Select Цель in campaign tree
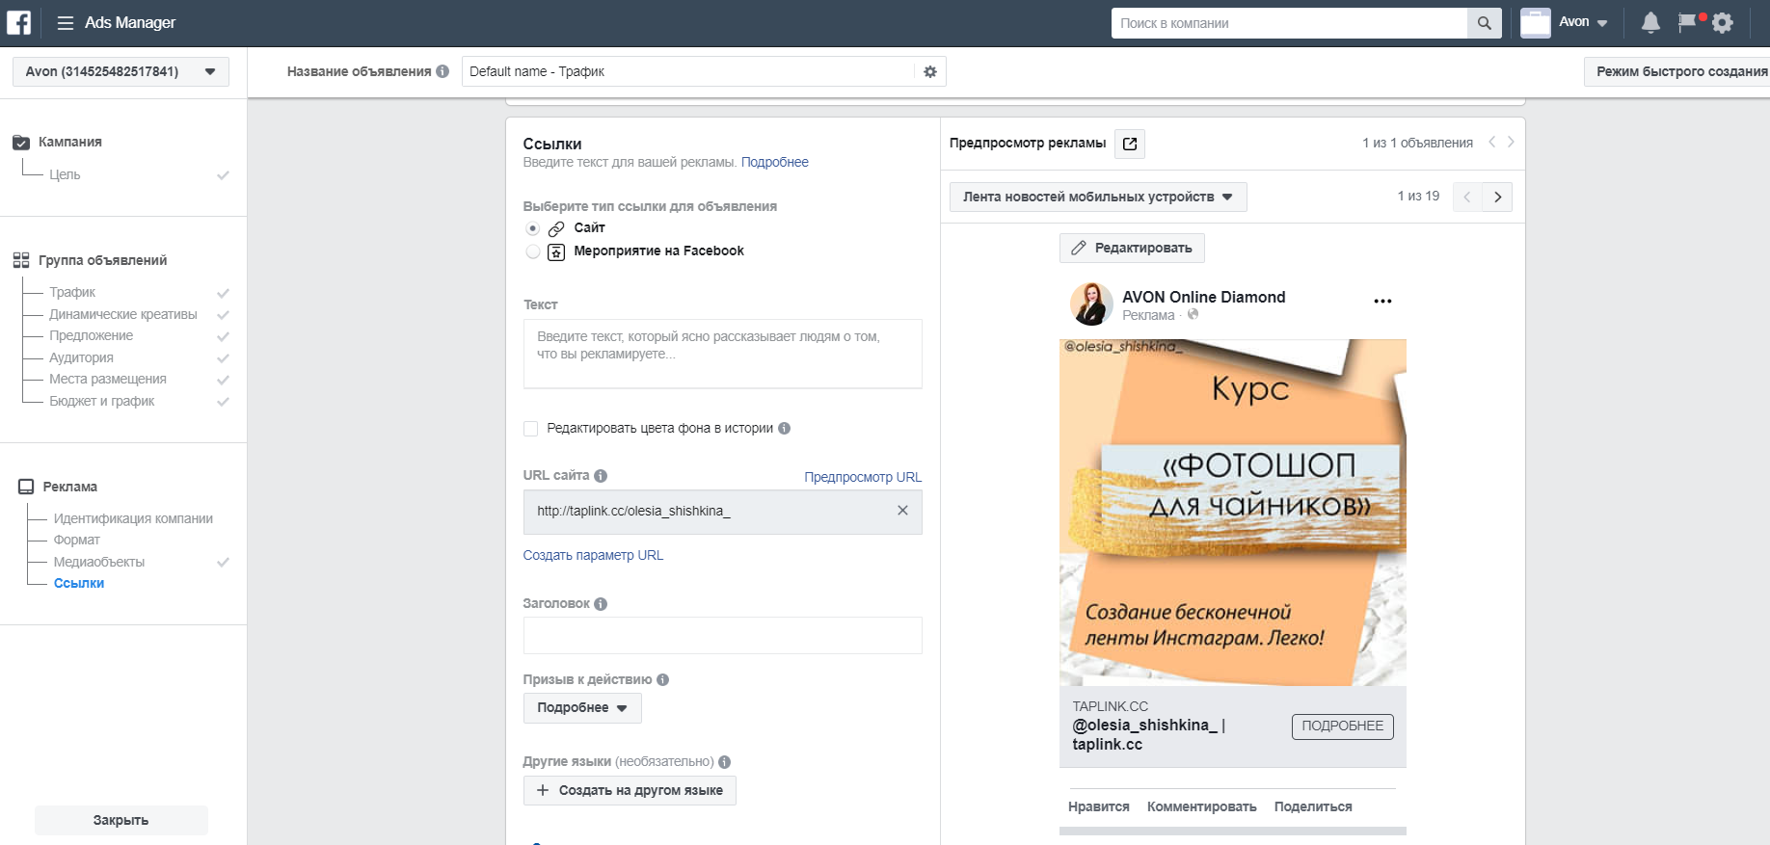The height and width of the screenshot is (845, 1770). pyautogui.click(x=65, y=175)
